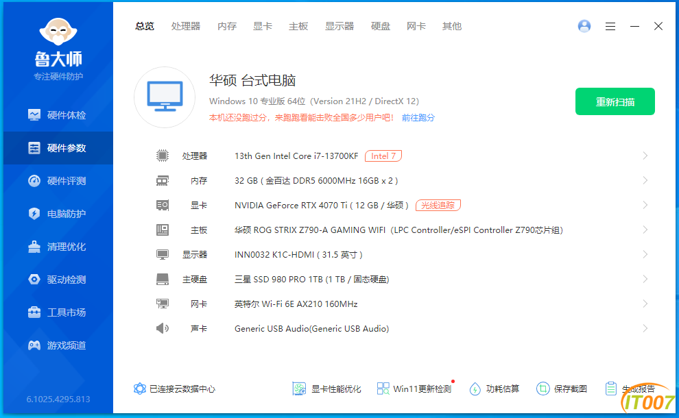Click Generic USB Audio text
This screenshot has height=418, width=679.
point(312,328)
